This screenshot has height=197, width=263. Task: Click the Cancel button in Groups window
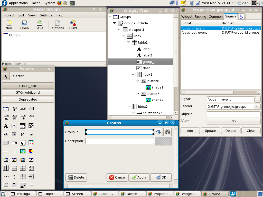117,178
